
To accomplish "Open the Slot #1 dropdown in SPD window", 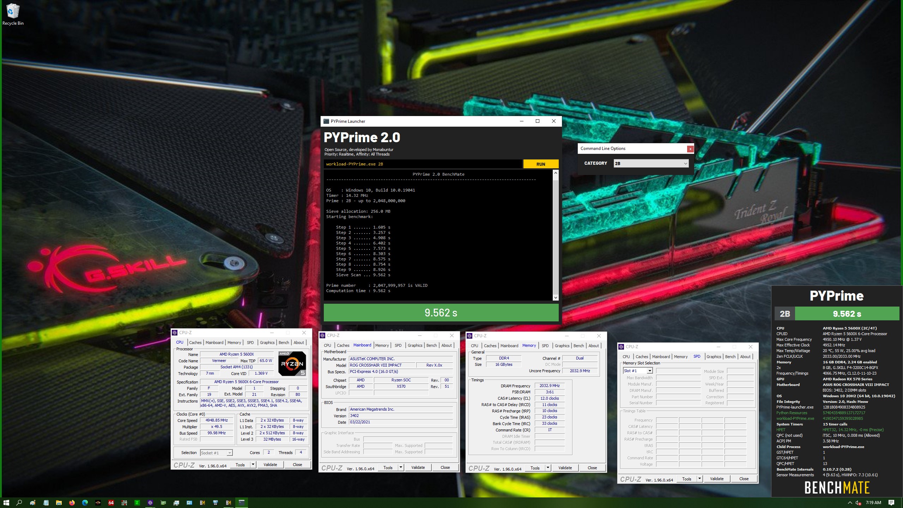I will coord(638,371).
